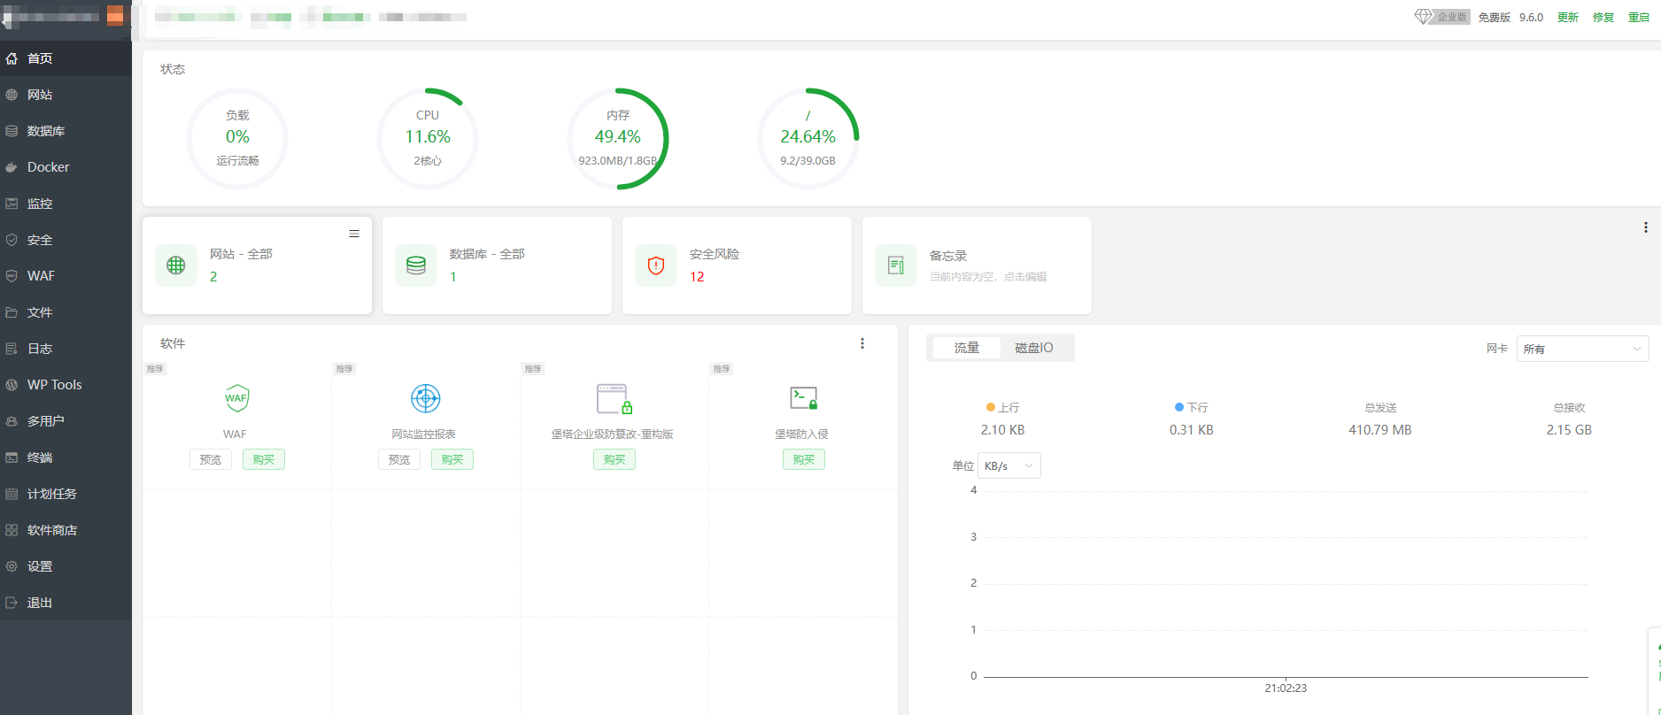
Task: Click the 免费版 version label
Action: tap(1495, 17)
